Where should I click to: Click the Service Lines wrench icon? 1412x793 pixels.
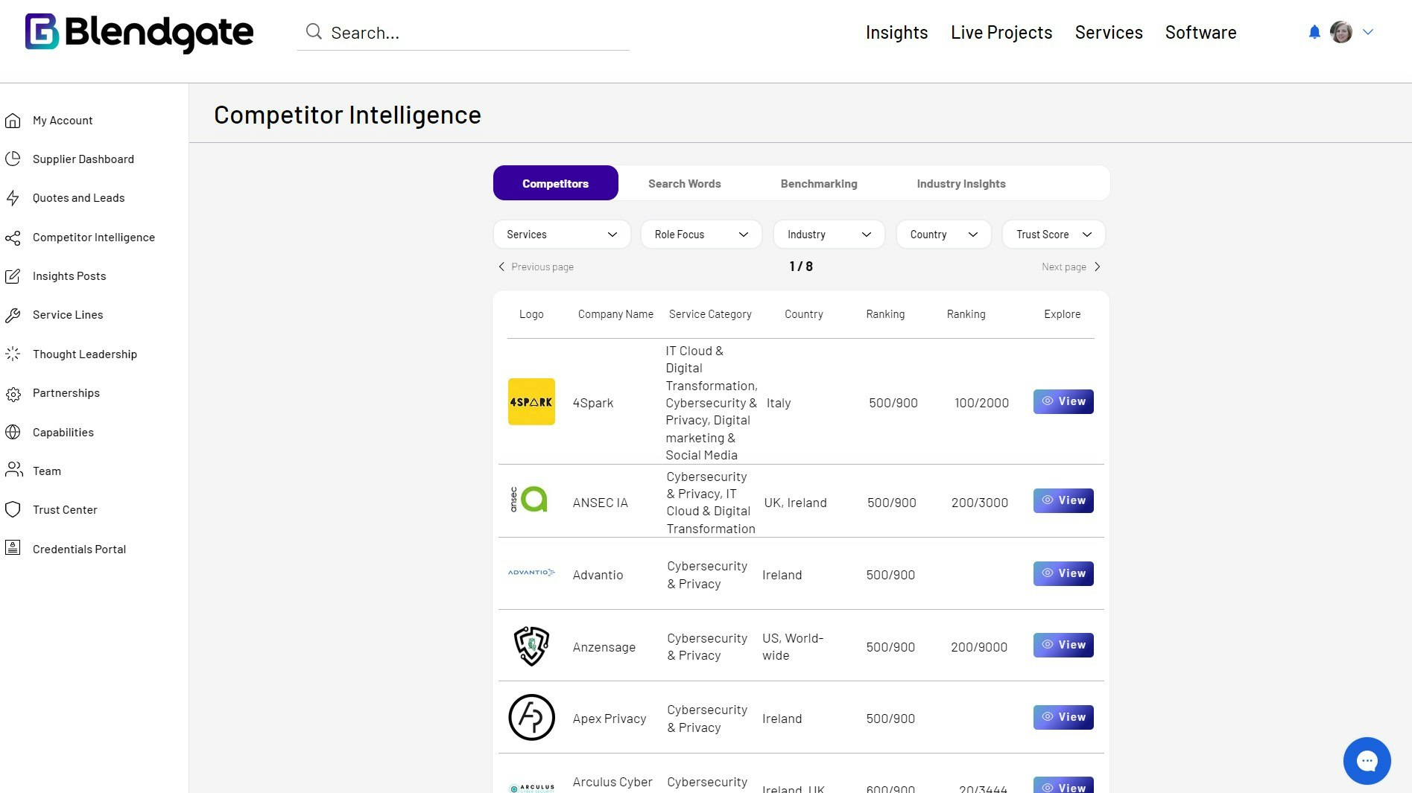13,315
